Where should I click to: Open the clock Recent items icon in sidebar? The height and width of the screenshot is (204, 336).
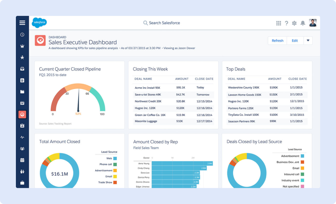coord(22,35)
